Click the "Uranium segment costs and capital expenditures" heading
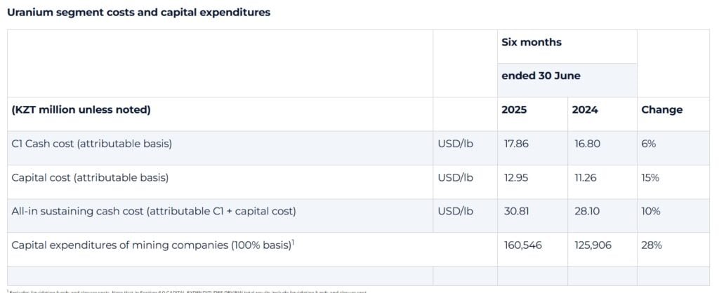719x293 pixels. 138,13
